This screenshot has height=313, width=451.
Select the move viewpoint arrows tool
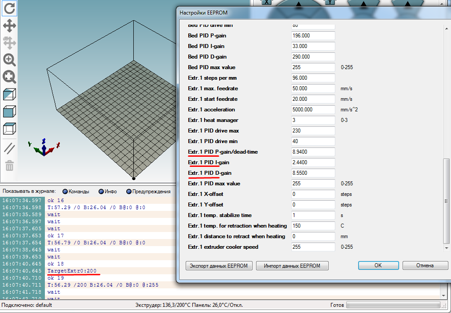click(x=9, y=25)
